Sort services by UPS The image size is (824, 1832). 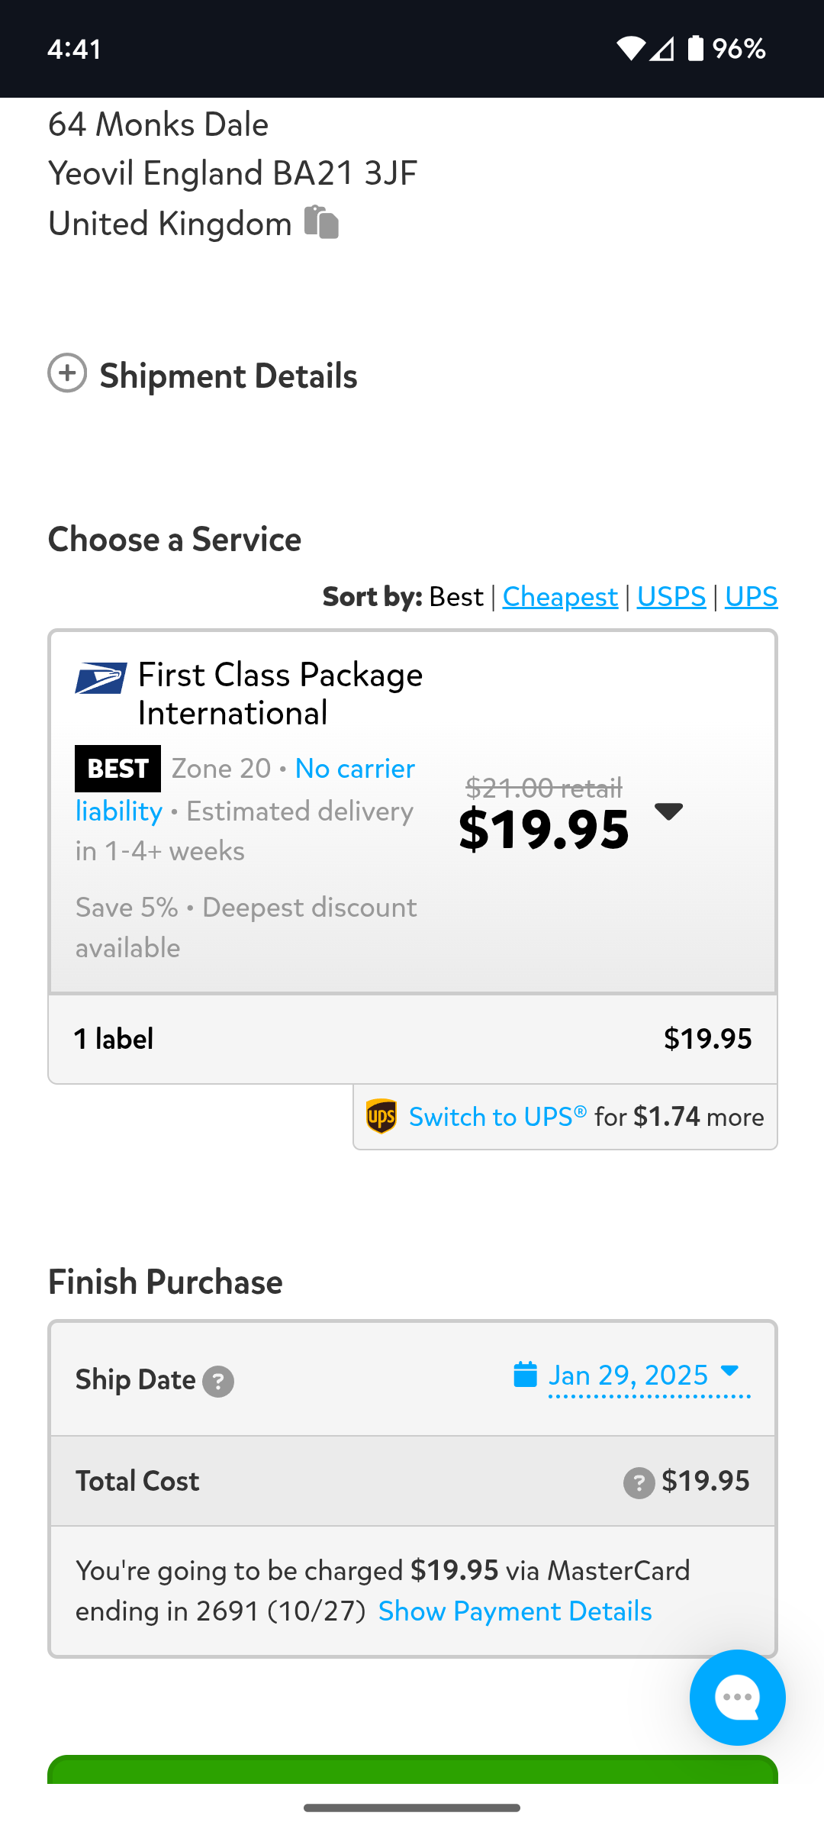pyautogui.click(x=752, y=596)
